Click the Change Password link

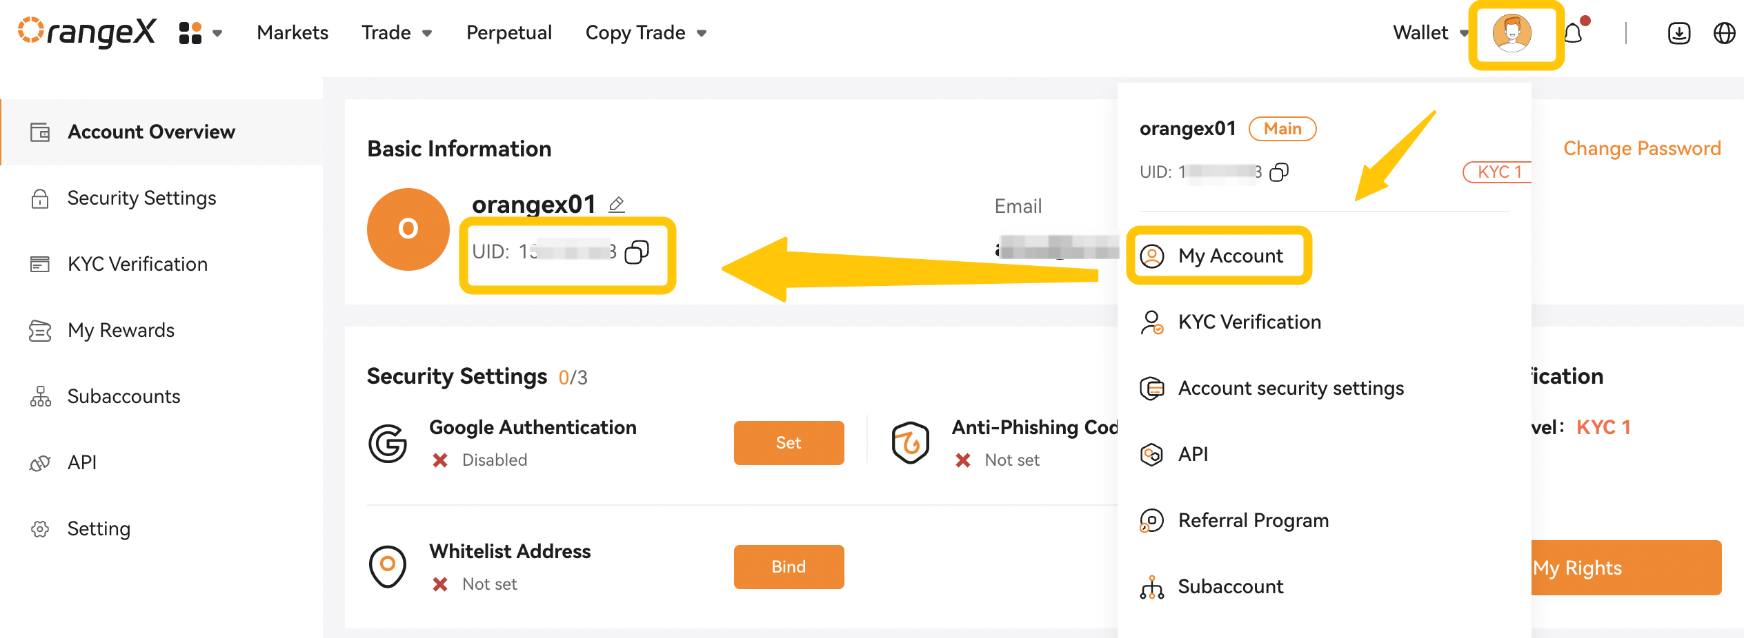pos(1642,149)
